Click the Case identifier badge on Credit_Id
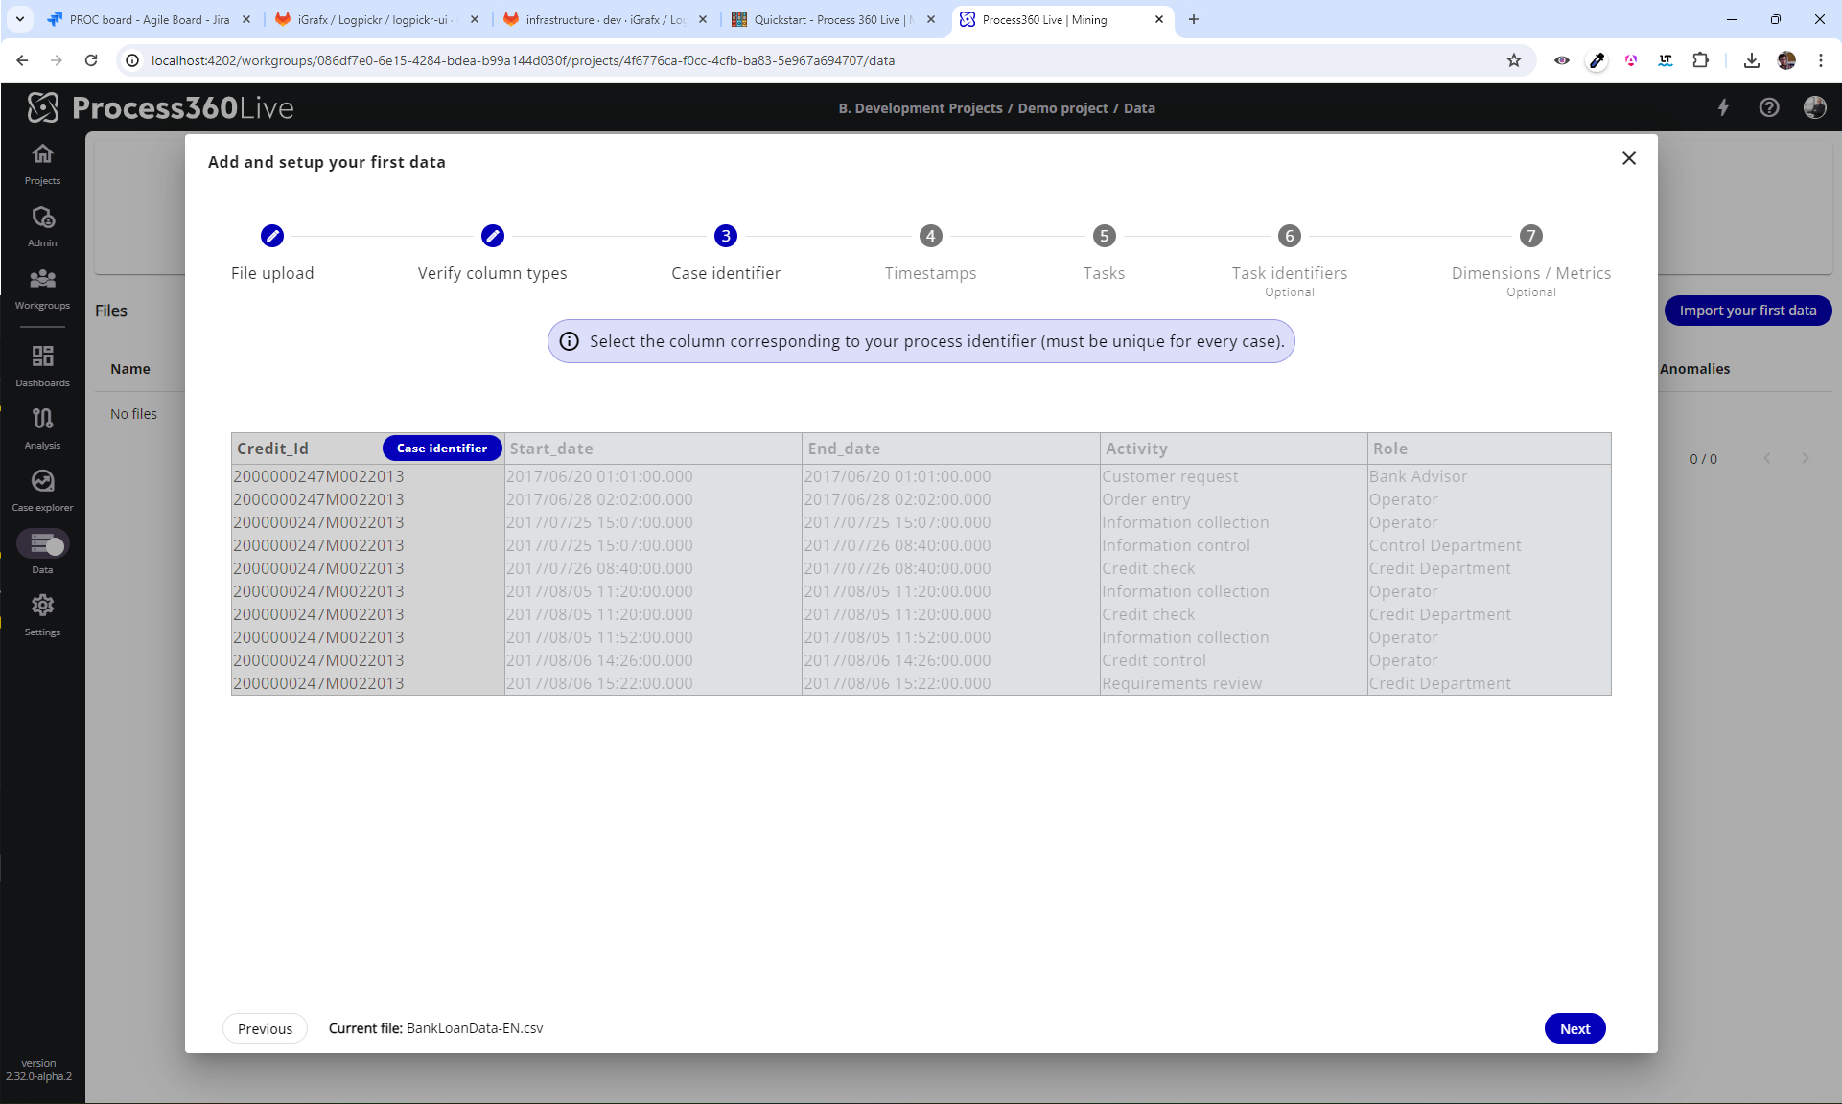 point(442,448)
